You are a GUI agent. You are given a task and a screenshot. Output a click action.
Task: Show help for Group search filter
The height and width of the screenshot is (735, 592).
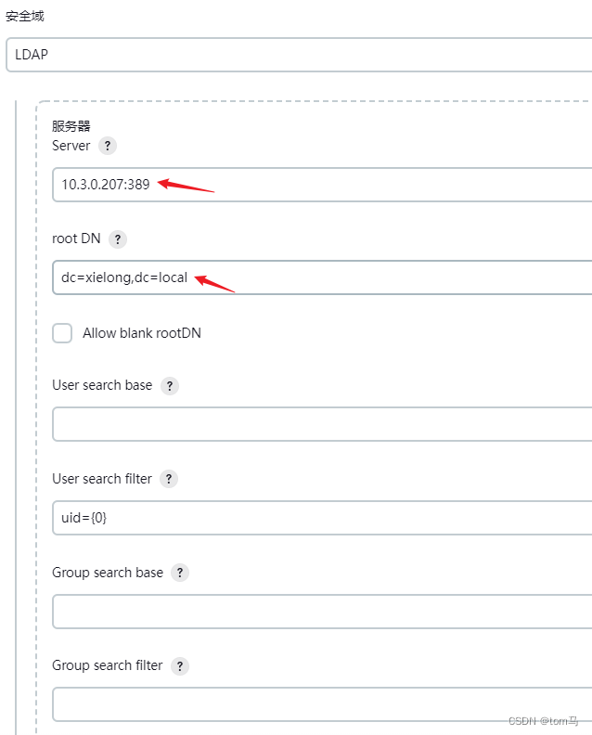[180, 666]
